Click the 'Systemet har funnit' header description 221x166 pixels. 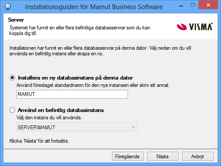[80, 31]
